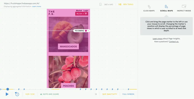
Task: Open Market in the site header
Action: tap(79, 11)
